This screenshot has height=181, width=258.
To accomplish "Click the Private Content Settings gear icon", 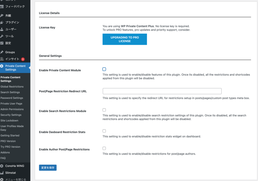I will coord(2,66).
